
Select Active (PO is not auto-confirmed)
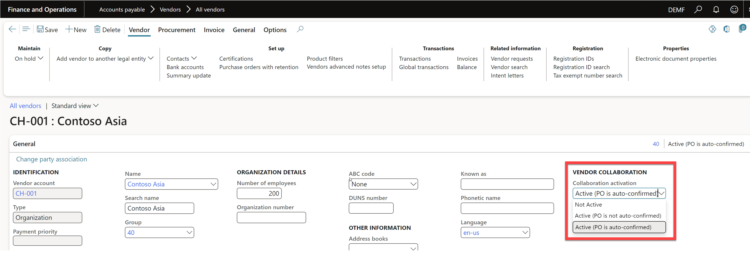click(x=619, y=216)
